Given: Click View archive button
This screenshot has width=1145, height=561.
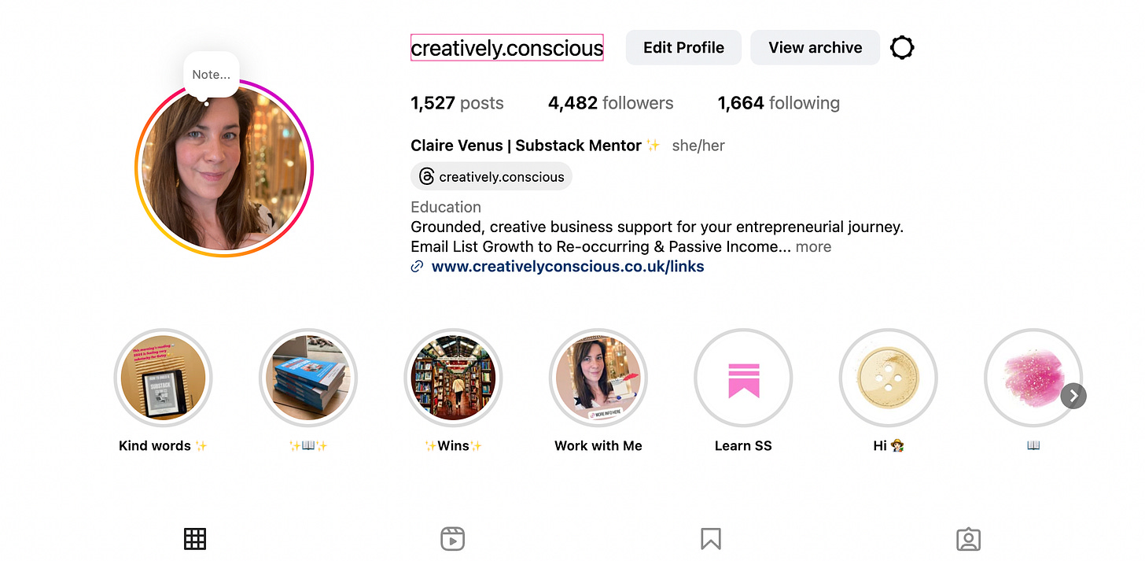Looking at the screenshot, I should [815, 47].
